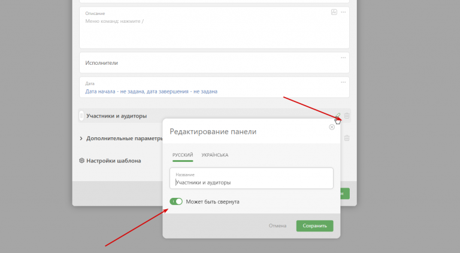The image size is (460, 253).
Task: Delete the Дополнительные параметры panel with trash icon
Action: pyautogui.click(x=347, y=138)
